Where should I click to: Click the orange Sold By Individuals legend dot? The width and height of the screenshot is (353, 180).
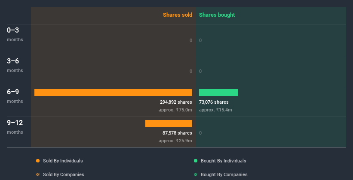click(38, 161)
